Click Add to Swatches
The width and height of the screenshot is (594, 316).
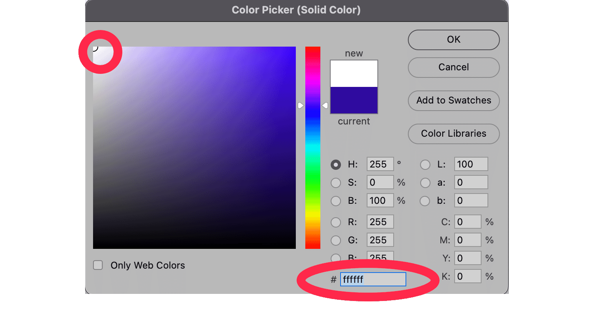tap(453, 101)
